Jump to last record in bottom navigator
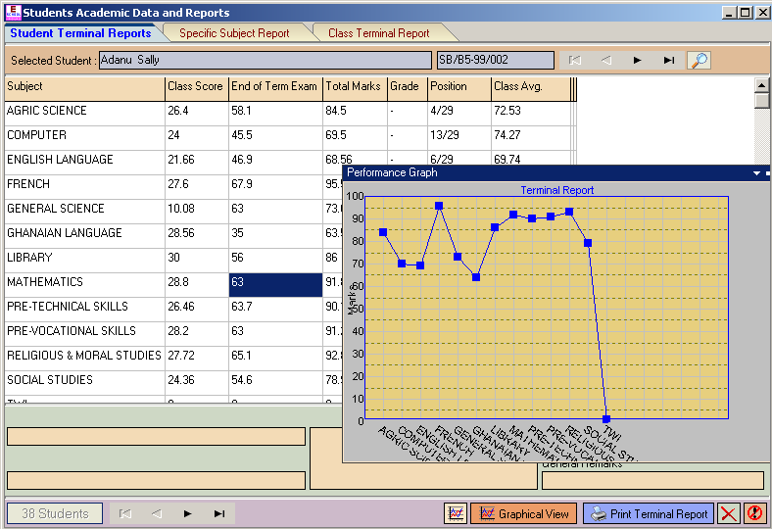This screenshot has height=529, width=772. [x=219, y=513]
